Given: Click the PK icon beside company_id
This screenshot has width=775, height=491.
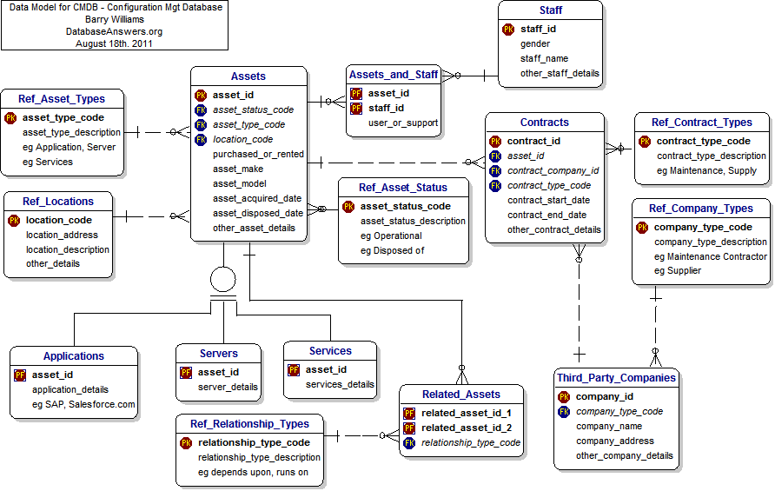Looking at the screenshot, I should [564, 397].
